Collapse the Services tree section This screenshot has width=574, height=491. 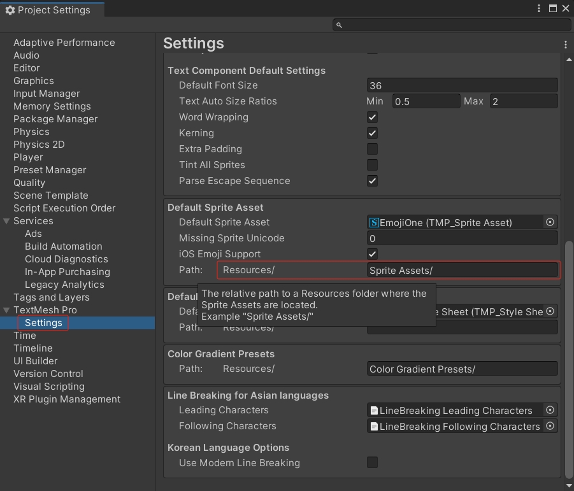point(6,221)
